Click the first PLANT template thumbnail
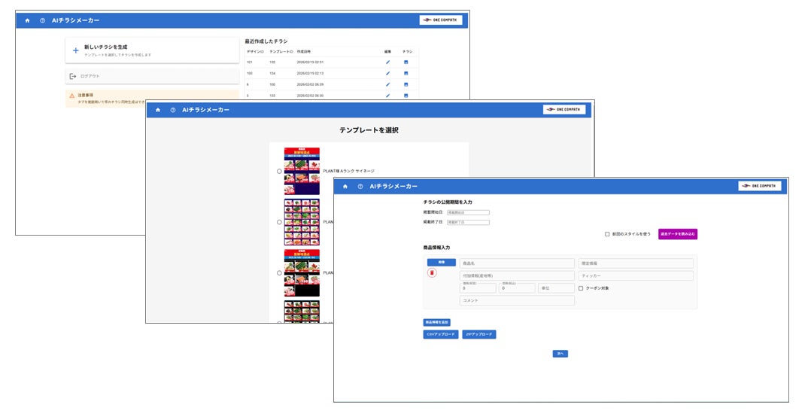This screenshot has width=811, height=420. click(302, 171)
